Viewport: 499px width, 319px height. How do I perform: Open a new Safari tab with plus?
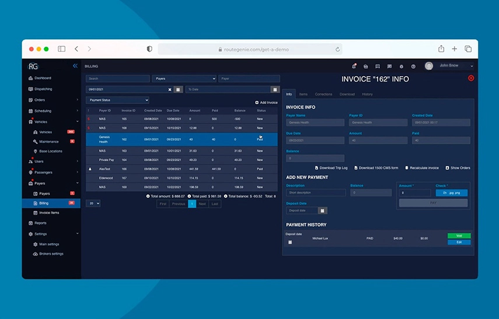pyautogui.click(x=455, y=48)
